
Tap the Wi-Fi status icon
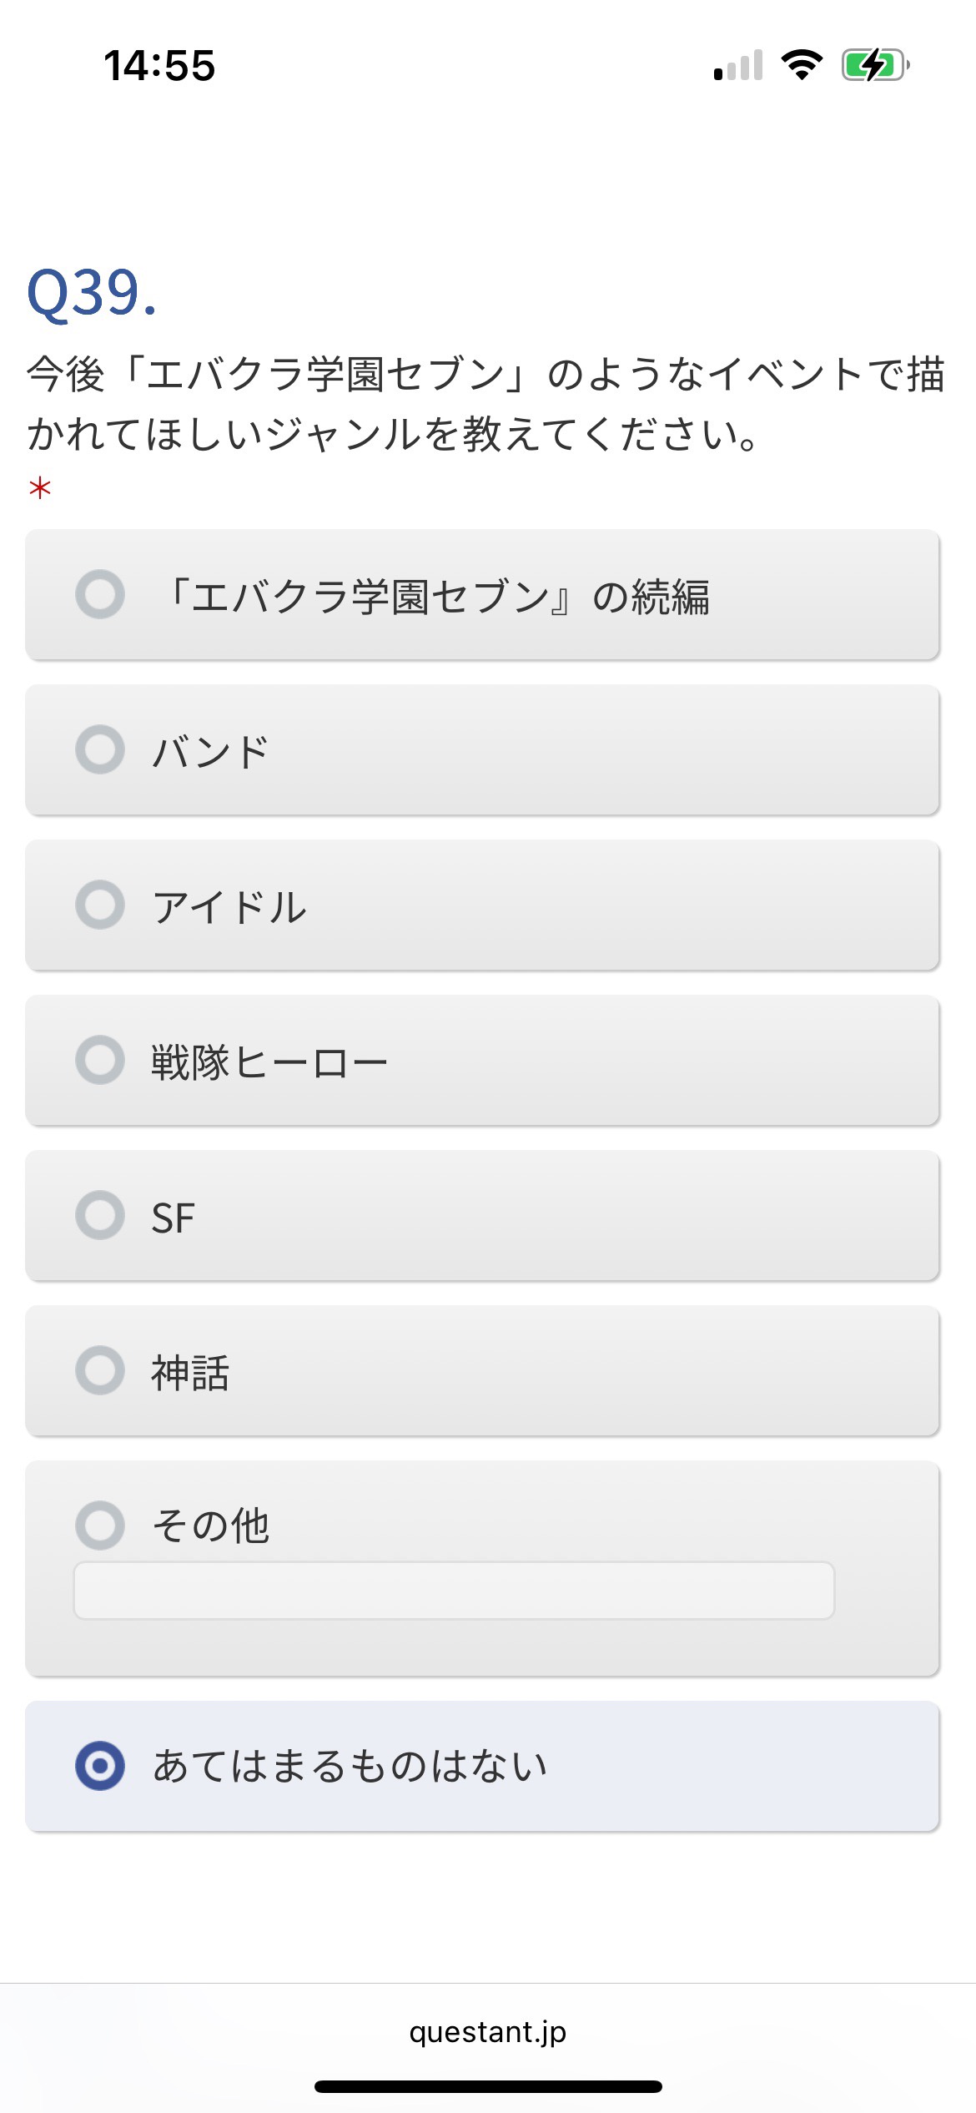pos(802,64)
